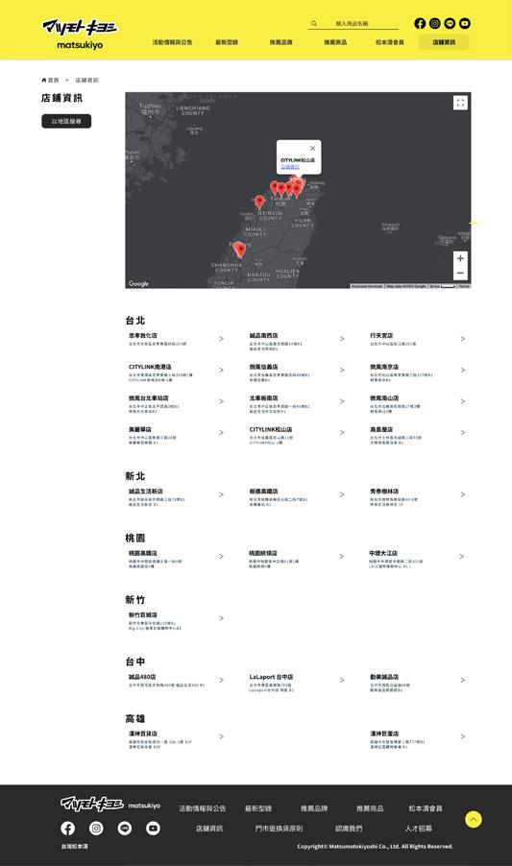512x866 pixels.
Task: Toggle fullscreen view of the map
Action: click(x=460, y=103)
